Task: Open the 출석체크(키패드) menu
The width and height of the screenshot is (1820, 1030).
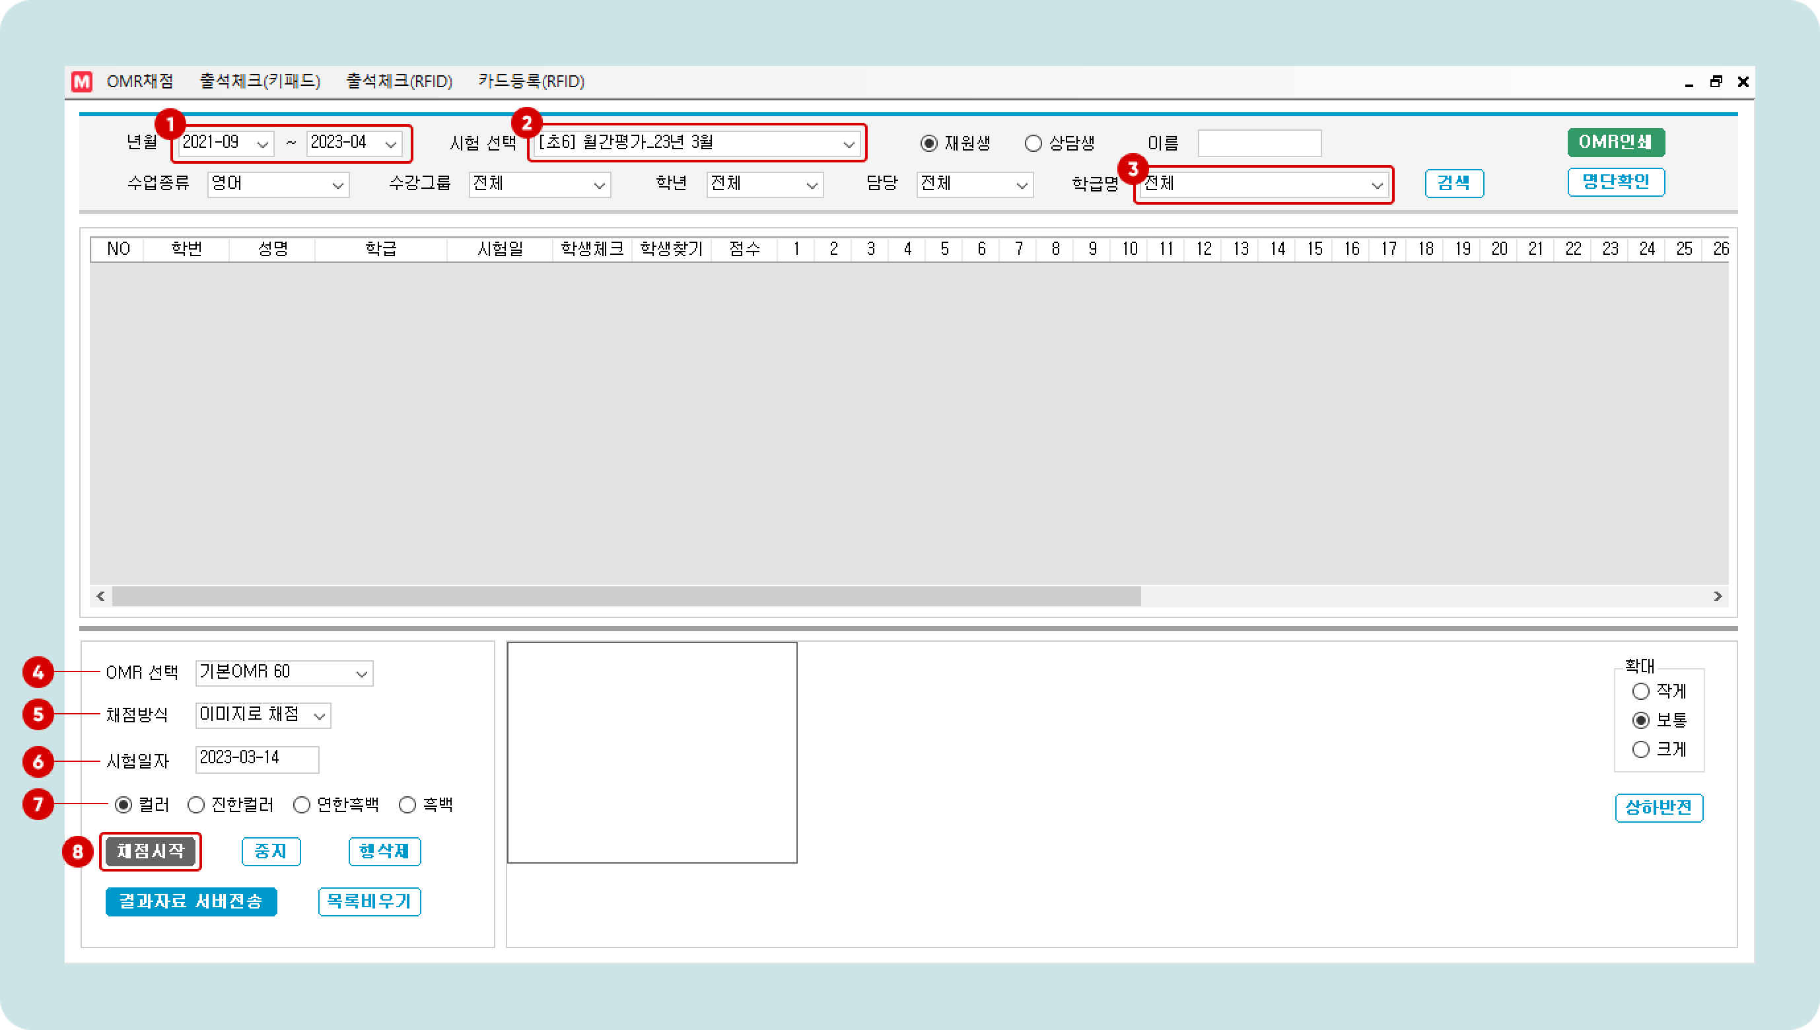Action: click(x=260, y=82)
